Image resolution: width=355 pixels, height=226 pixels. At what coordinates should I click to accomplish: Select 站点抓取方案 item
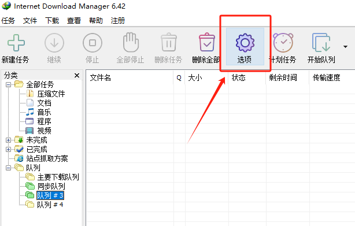click(x=47, y=158)
